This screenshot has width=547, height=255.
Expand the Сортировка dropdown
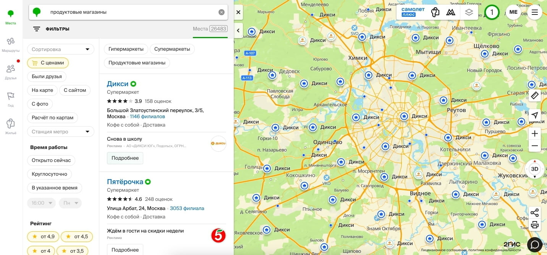point(60,49)
